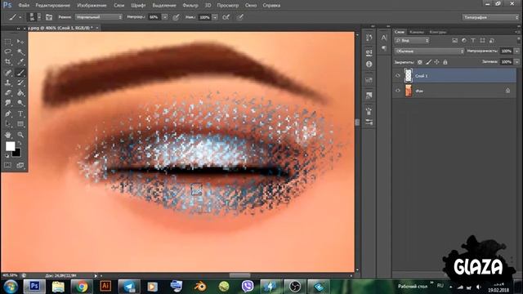The width and height of the screenshot is (523, 294).
Task: Open Google Chrome from taskbar
Action: coord(82,287)
